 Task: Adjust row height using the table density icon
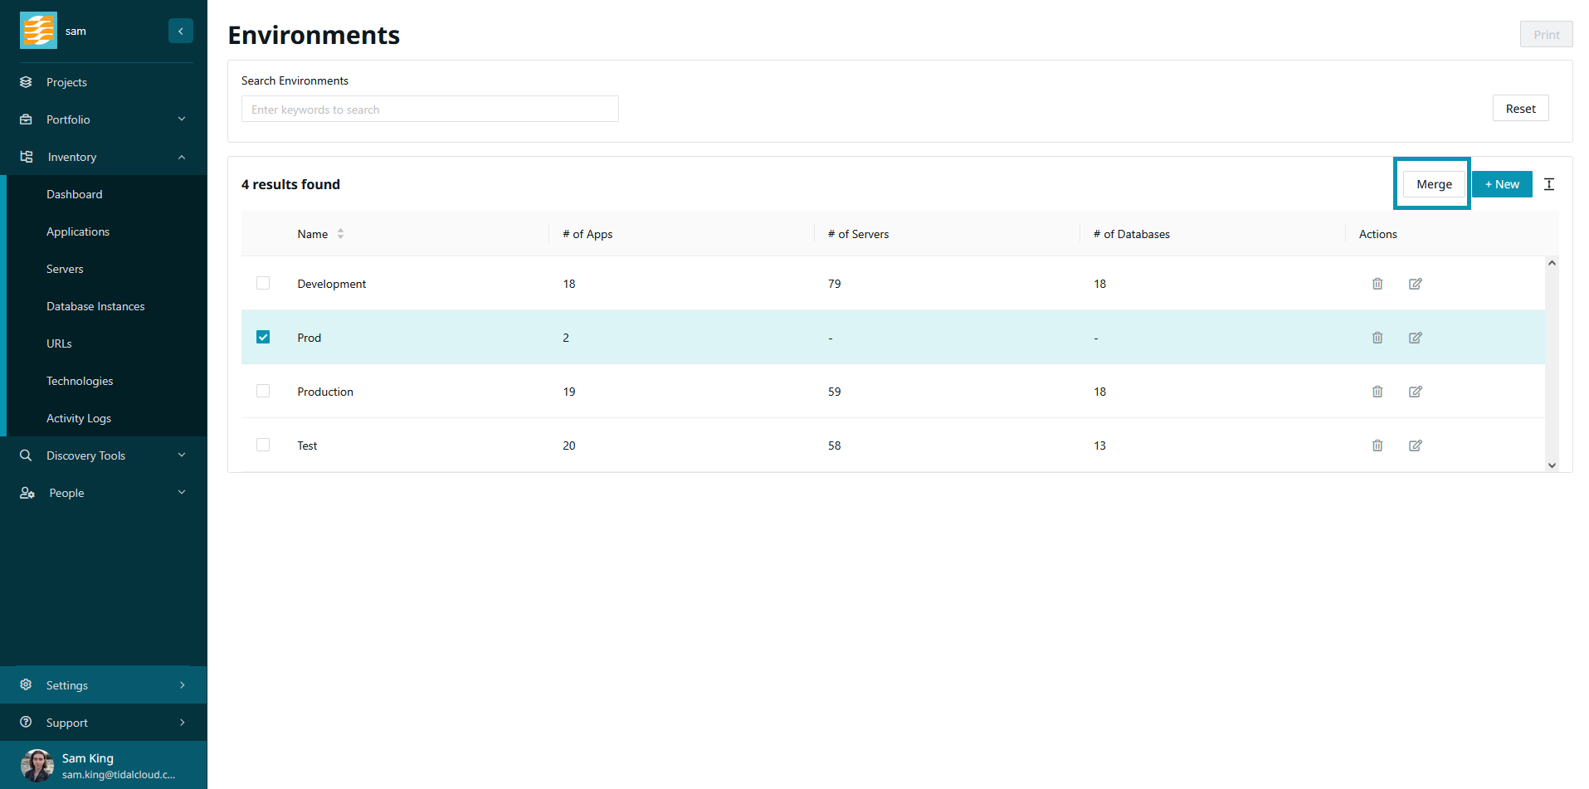point(1548,184)
